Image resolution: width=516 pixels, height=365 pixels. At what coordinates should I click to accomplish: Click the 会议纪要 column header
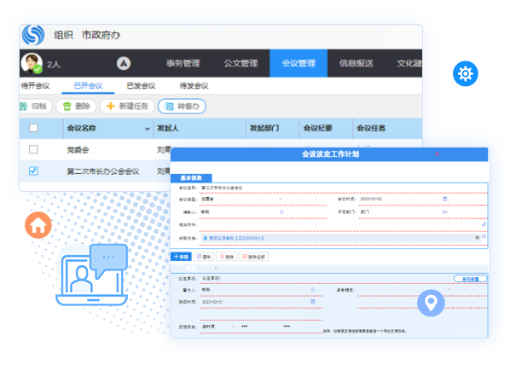(326, 128)
